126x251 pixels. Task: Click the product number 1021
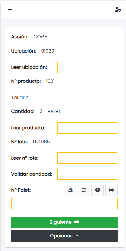50,81
